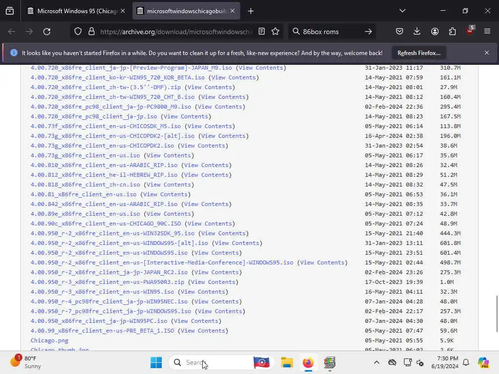Open clock showing 7:30 PM 6/19/2024
499x374 pixels.
[x=444, y=362]
